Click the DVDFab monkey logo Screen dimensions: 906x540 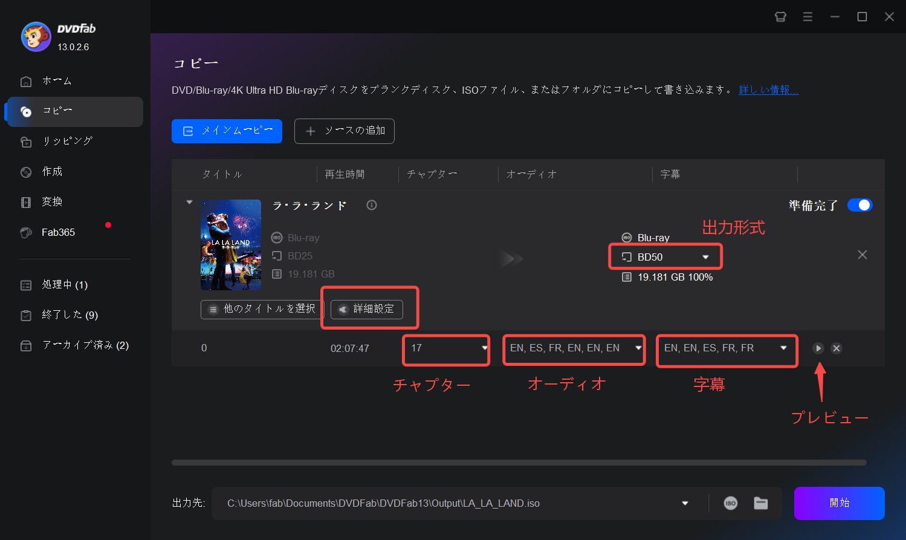click(36, 37)
